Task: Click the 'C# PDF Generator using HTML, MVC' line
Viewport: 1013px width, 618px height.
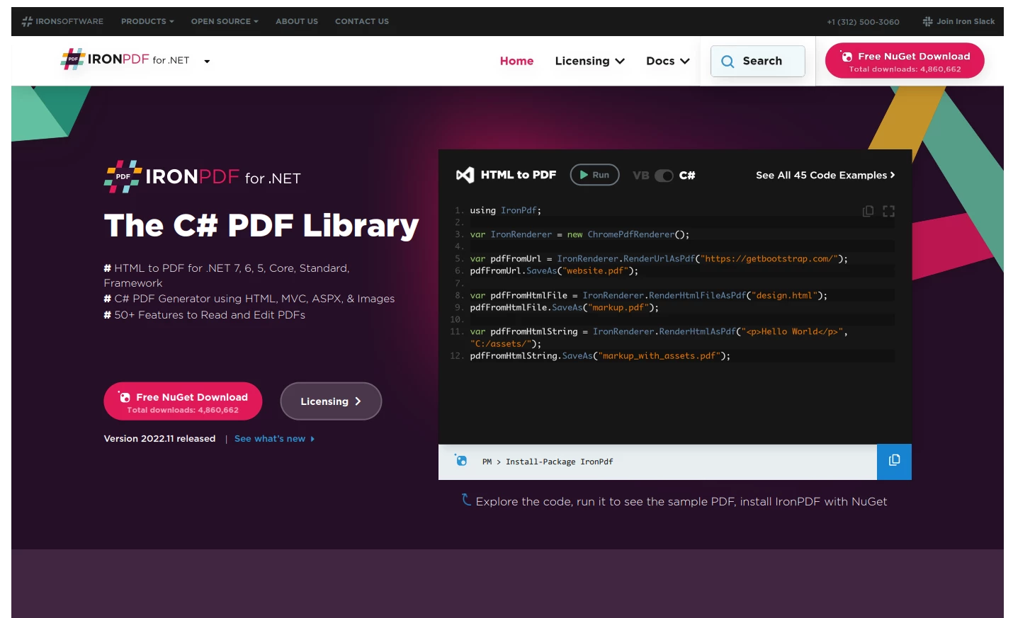Action: tap(249, 299)
